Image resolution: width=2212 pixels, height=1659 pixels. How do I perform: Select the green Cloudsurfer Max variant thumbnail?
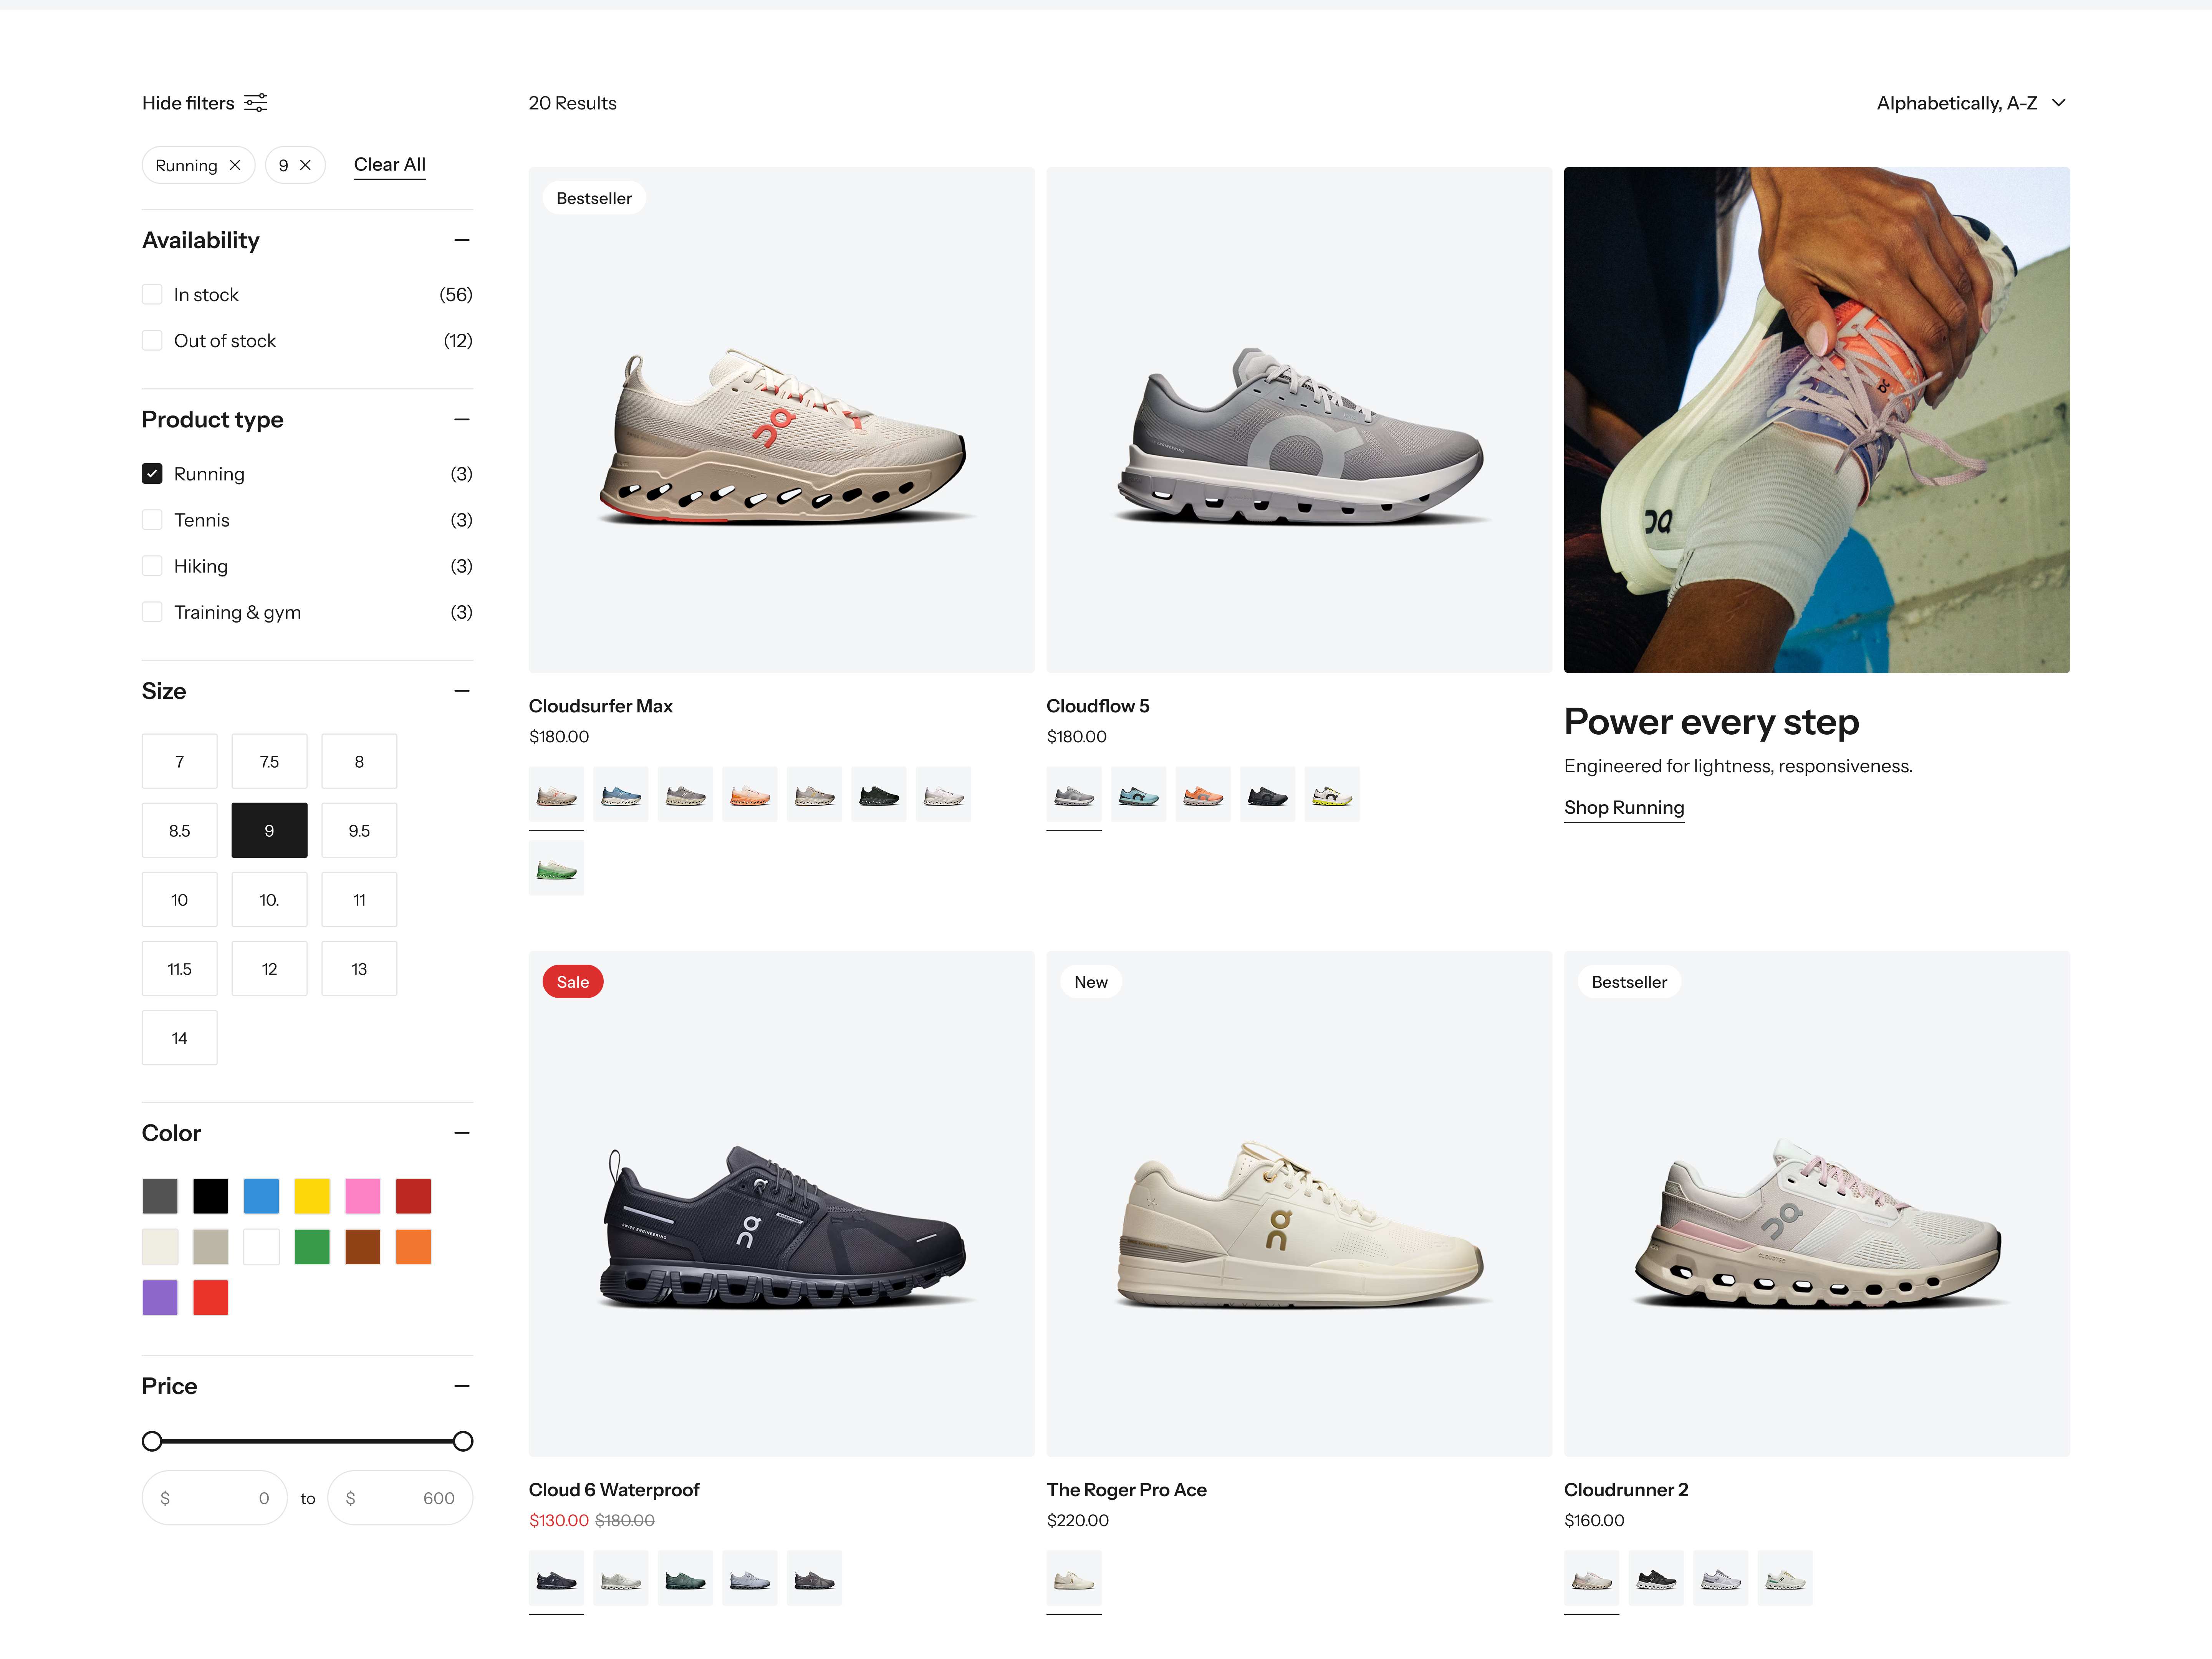pos(556,868)
